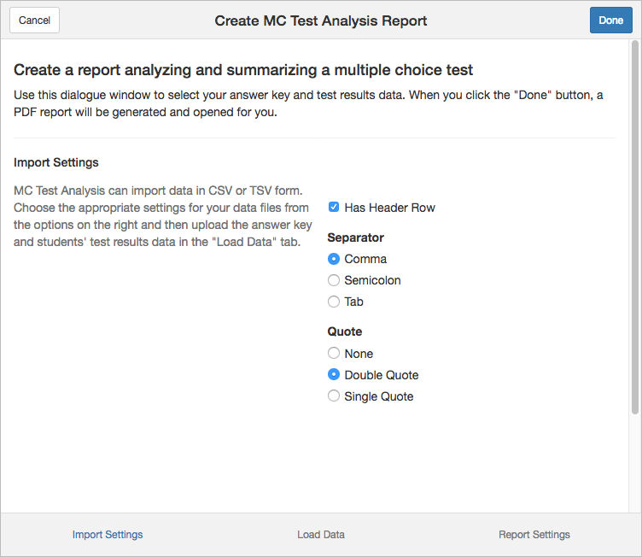Click the multiple choice test main heading
642x557 pixels.
click(243, 70)
